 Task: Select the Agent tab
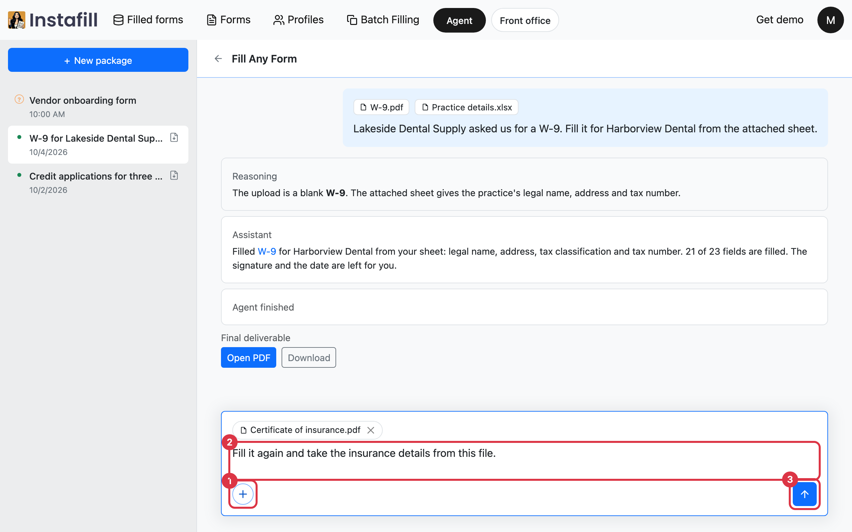pos(459,20)
